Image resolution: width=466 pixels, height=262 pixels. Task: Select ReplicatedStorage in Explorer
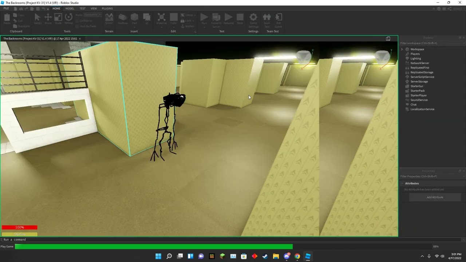coord(422,72)
